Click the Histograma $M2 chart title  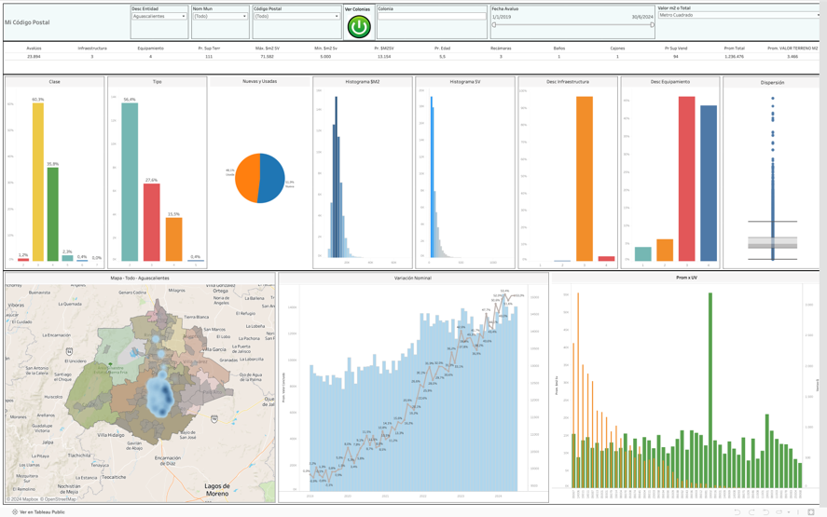click(x=363, y=82)
